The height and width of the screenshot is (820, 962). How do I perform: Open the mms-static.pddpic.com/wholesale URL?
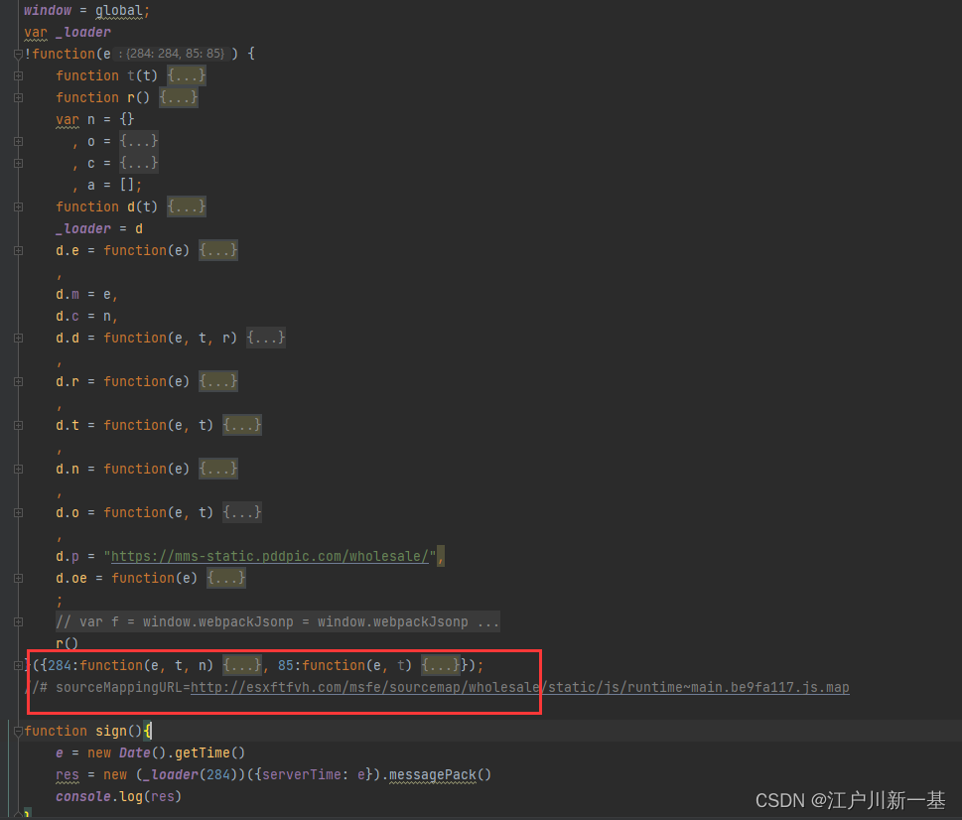269,557
